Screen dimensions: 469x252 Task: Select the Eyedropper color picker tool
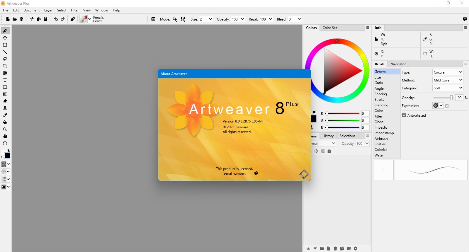(5, 115)
